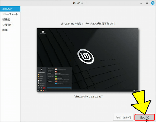Go to the 概要 sidebar page
This screenshot has width=156, height=122.
point(10,30)
